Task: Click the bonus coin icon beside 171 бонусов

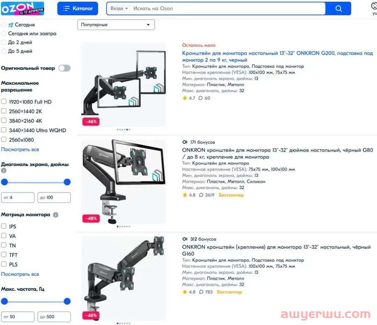Action: coord(185,142)
